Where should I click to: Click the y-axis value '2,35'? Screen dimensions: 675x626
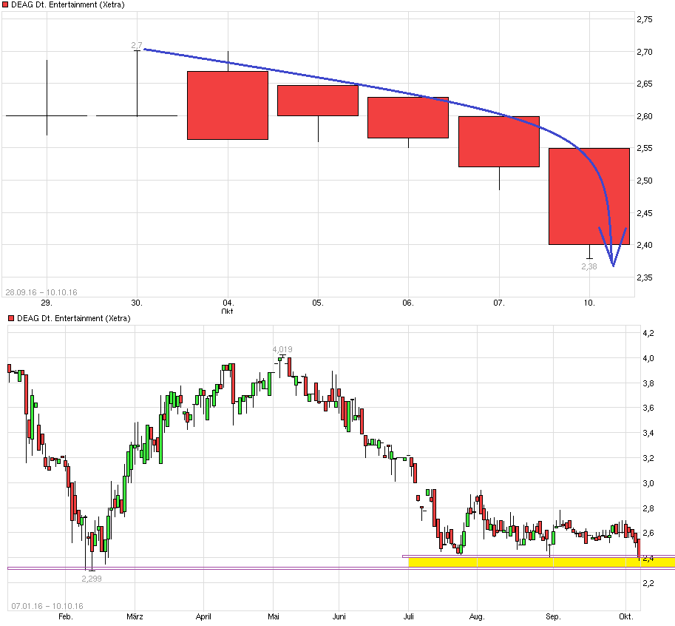(x=645, y=277)
